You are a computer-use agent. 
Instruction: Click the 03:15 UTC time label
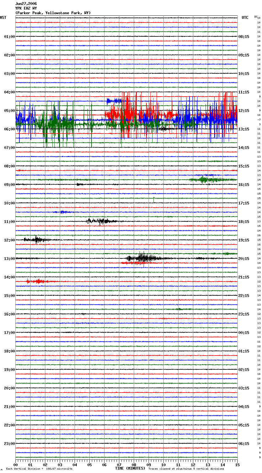244,388
